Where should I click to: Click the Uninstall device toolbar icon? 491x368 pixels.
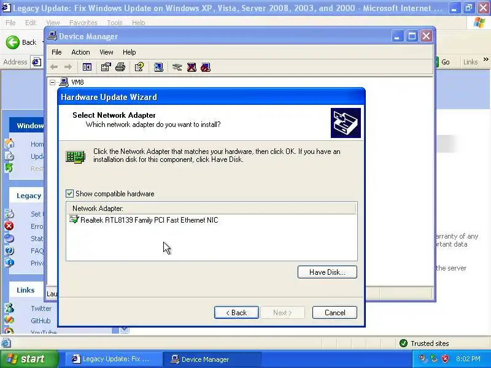point(191,67)
